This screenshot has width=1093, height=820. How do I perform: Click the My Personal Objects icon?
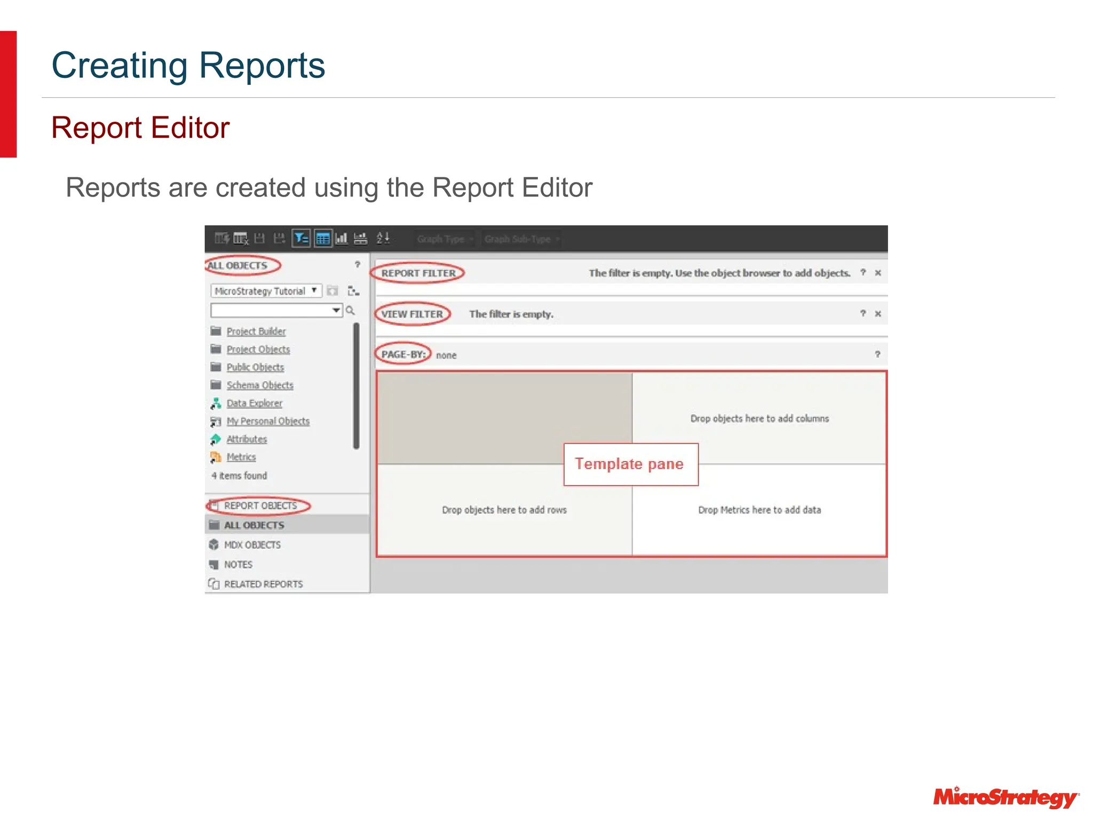point(216,422)
